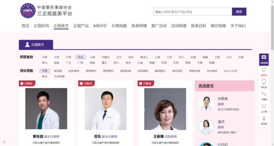Screen dimensions: 274x146
Task: Click the back-to-top arrow icon
Action: [264, 119]
